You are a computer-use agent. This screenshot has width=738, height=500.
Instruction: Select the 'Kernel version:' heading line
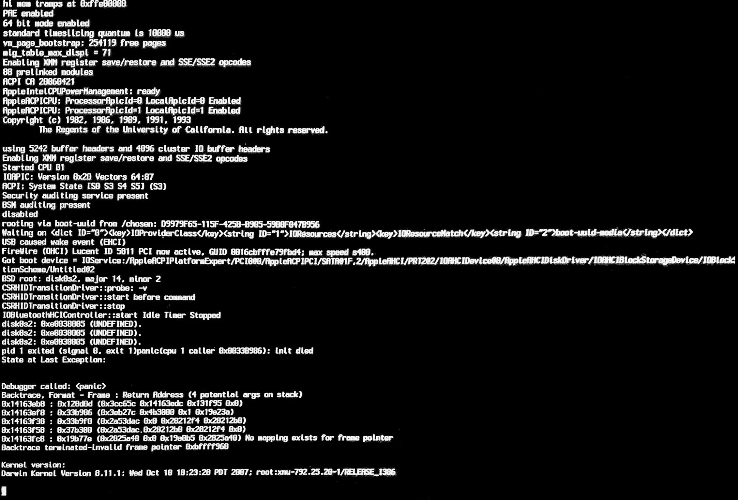tap(33, 465)
